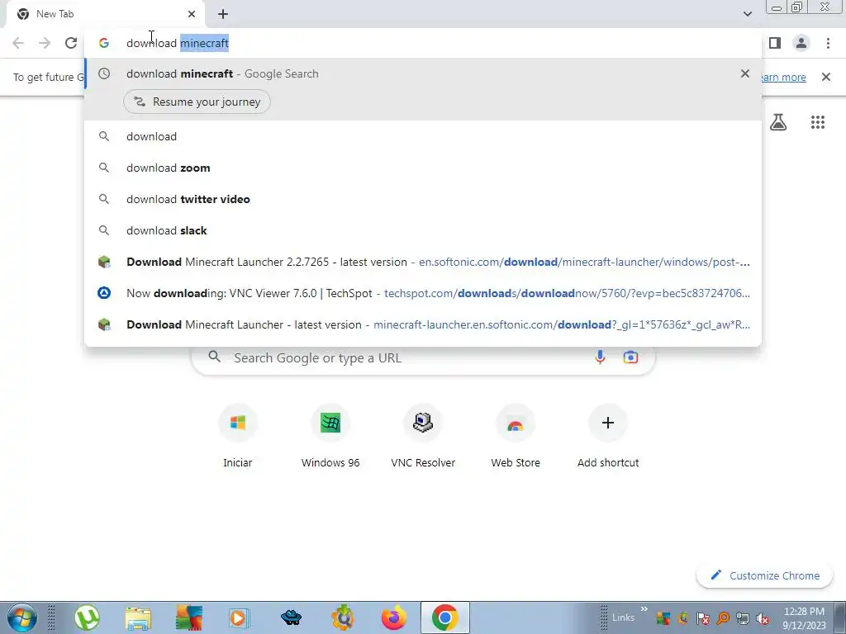Expand the Links toolbar chevron
This screenshot has height=634, width=846.
pyautogui.click(x=644, y=609)
